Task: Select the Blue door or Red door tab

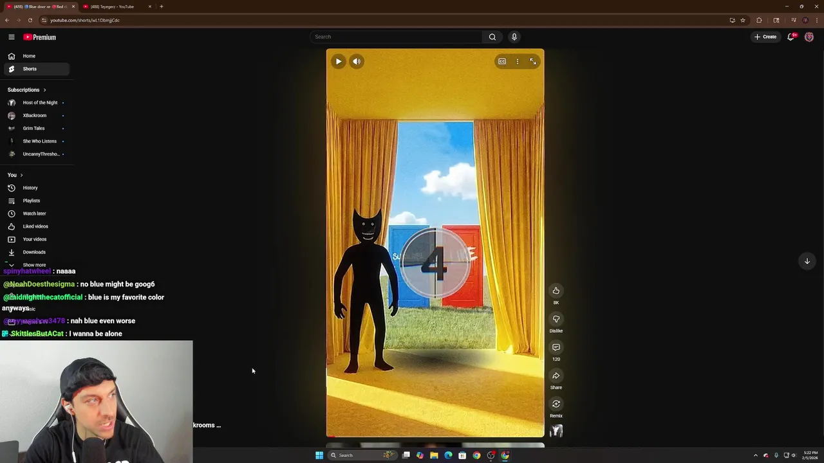Action: (x=40, y=6)
